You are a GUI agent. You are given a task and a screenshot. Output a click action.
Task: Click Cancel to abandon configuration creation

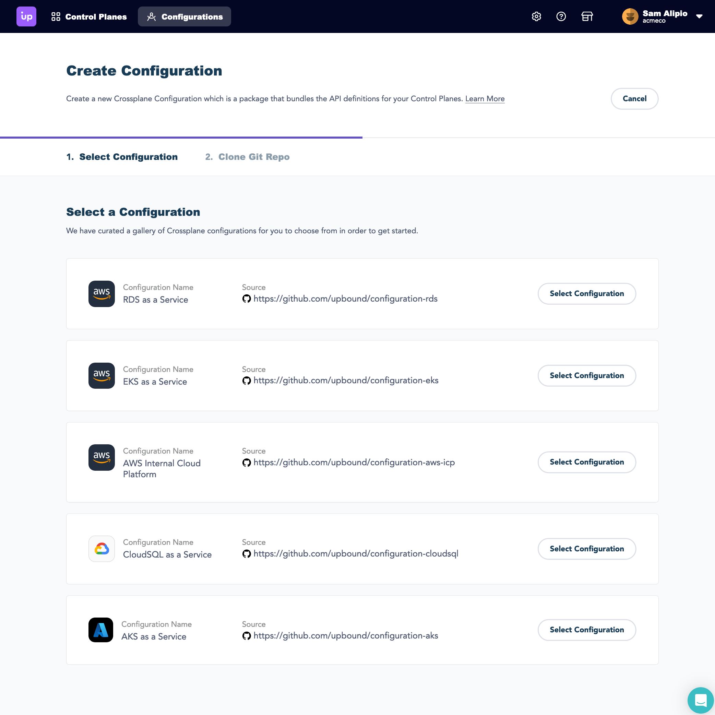[x=634, y=98]
